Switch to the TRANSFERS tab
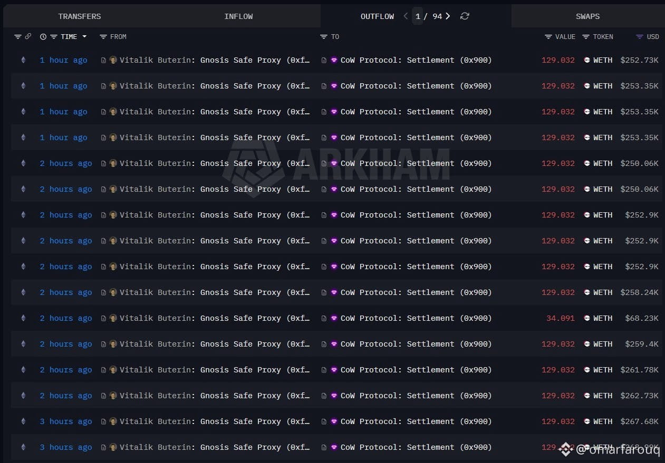Image resolution: width=665 pixels, height=463 pixels. pos(80,16)
